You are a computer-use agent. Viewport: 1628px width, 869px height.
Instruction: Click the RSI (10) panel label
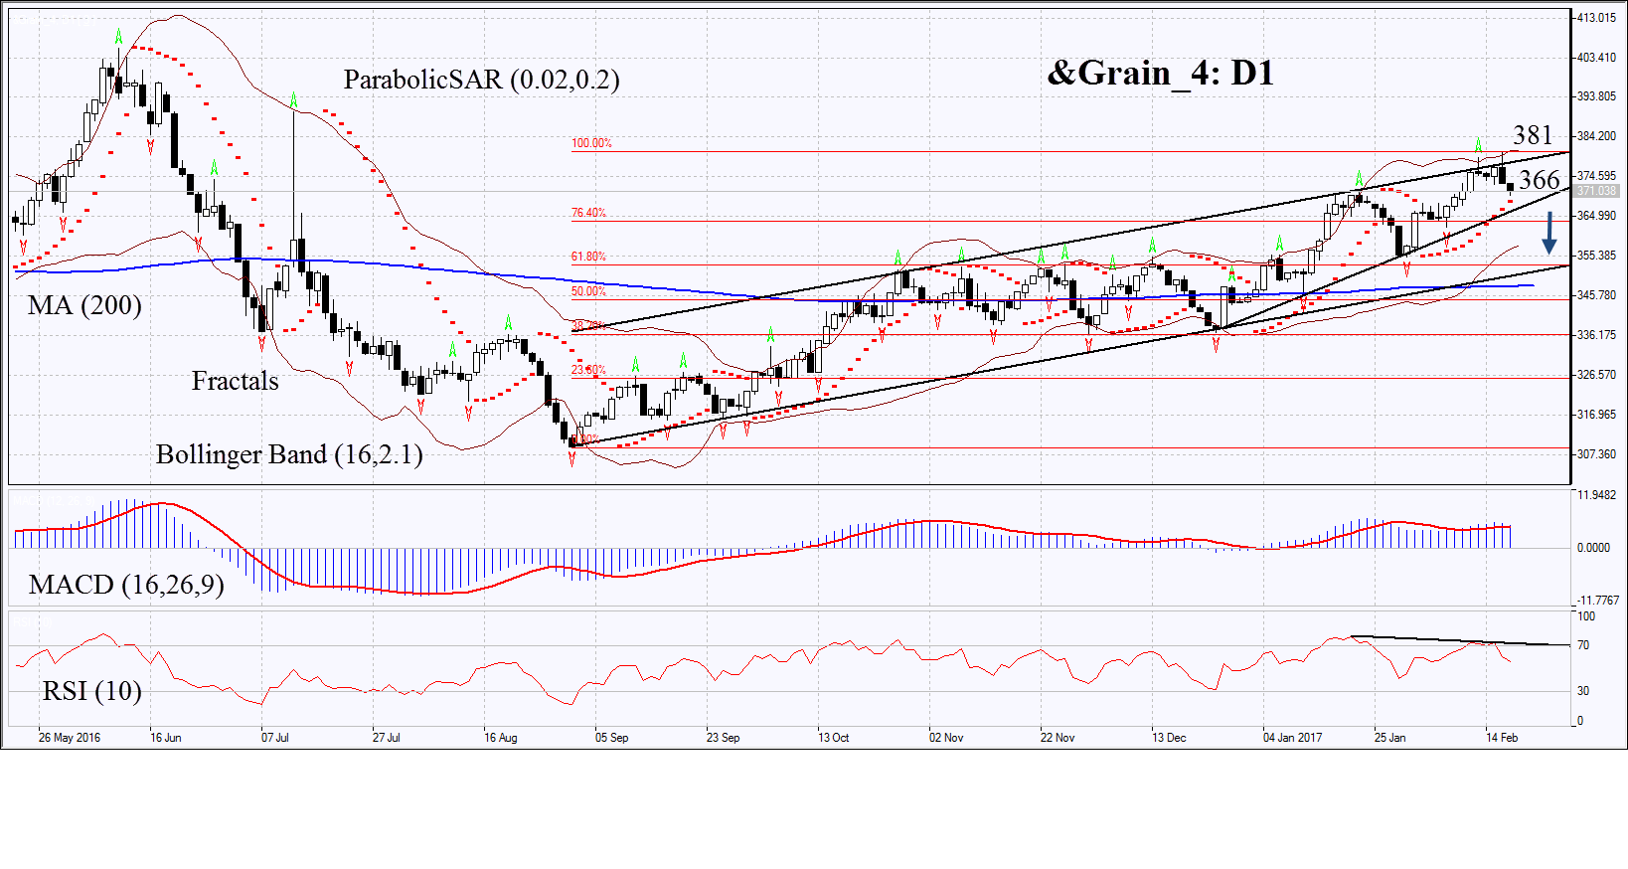pos(91,690)
